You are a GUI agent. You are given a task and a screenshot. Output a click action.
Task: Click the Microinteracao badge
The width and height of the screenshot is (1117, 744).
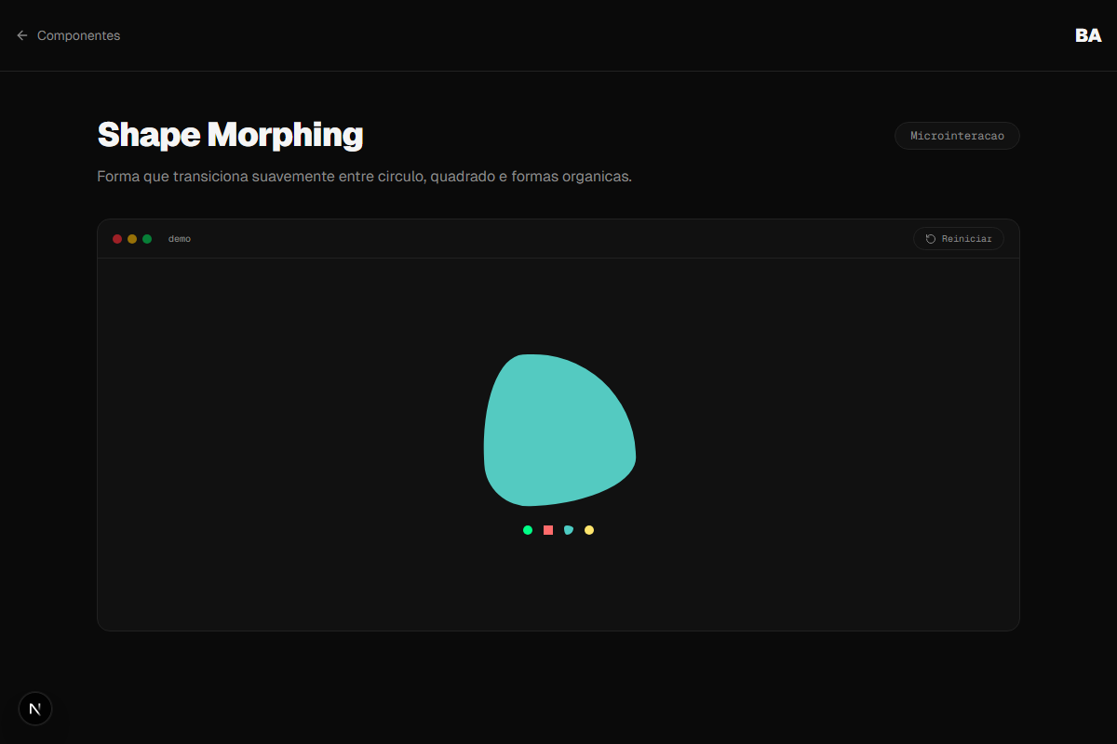coord(957,135)
